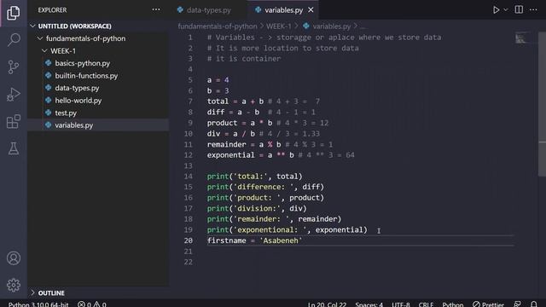This screenshot has width=546, height=307.
Task: Open test.py file
Action: [x=66, y=113]
